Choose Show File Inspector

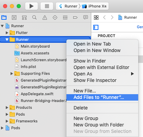102,80
